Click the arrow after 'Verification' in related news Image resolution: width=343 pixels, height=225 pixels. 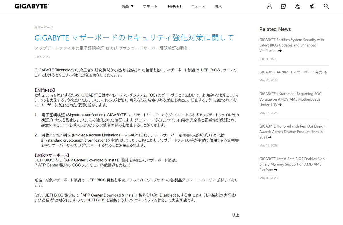point(280,51)
